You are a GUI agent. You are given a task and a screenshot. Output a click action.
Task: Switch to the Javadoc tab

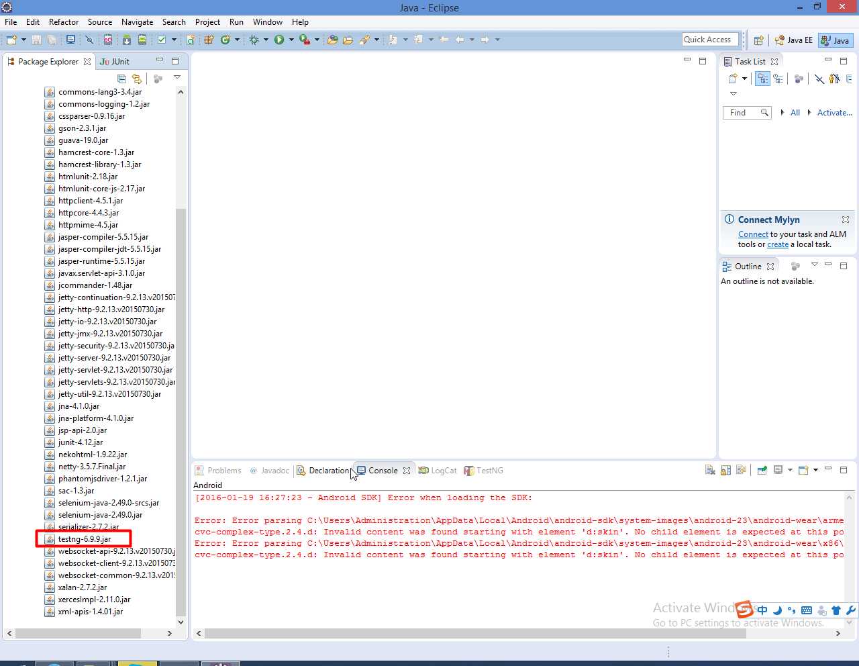270,471
